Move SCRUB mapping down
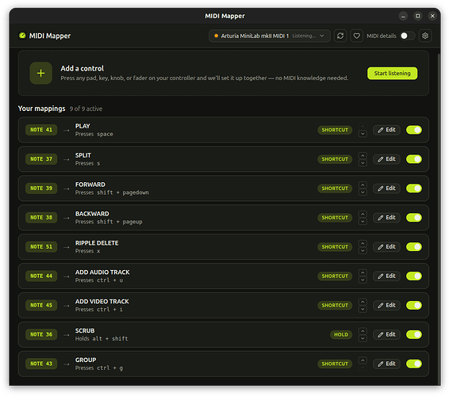449x396 pixels. click(363, 338)
